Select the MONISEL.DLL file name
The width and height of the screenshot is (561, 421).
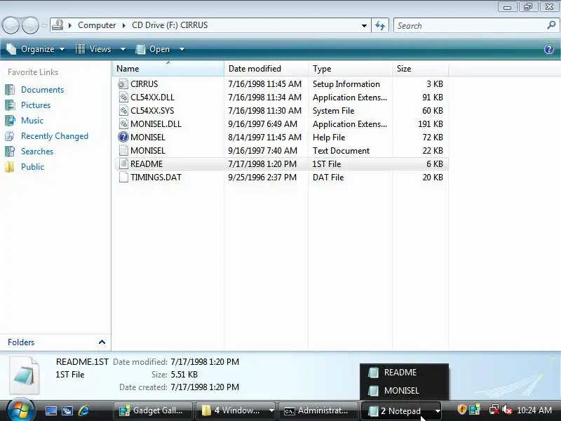(156, 124)
